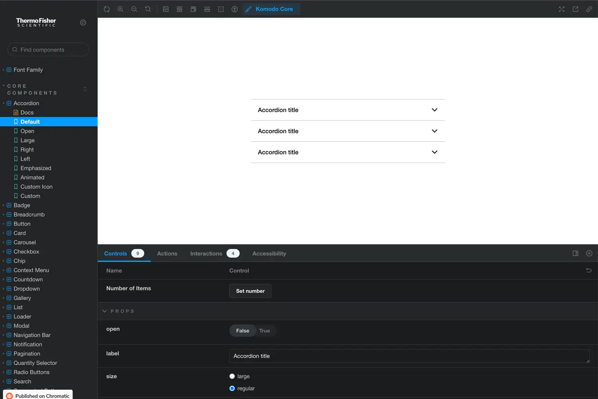Toggle the grid overlay icon
The width and height of the screenshot is (598, 399).
[x=180, y=9]
